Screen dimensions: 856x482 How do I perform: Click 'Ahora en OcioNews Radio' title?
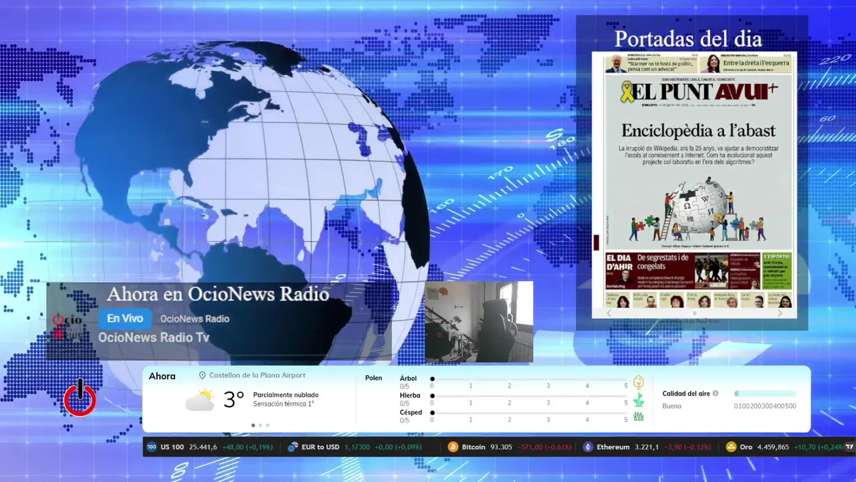pyautogui.click(x=218, y=295)
